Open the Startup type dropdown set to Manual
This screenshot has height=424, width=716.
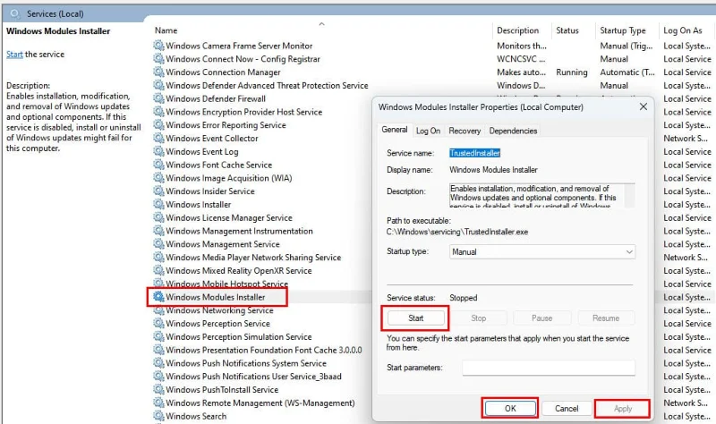[542, 252]
